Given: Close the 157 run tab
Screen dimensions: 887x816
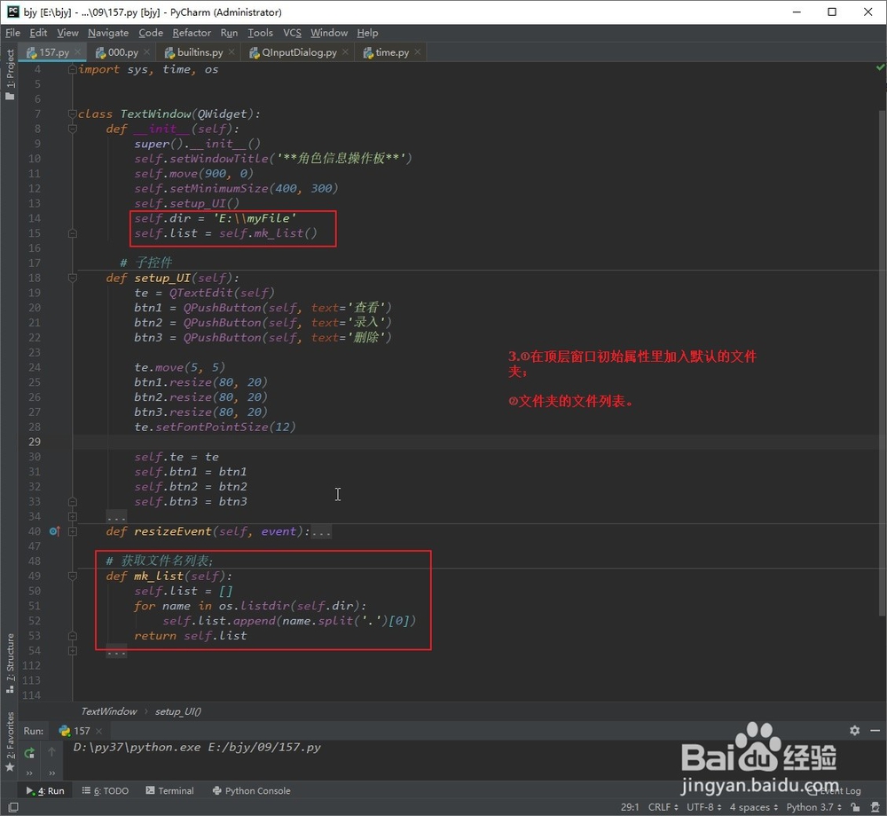Looking at the screenshot, I should point(99,731).
